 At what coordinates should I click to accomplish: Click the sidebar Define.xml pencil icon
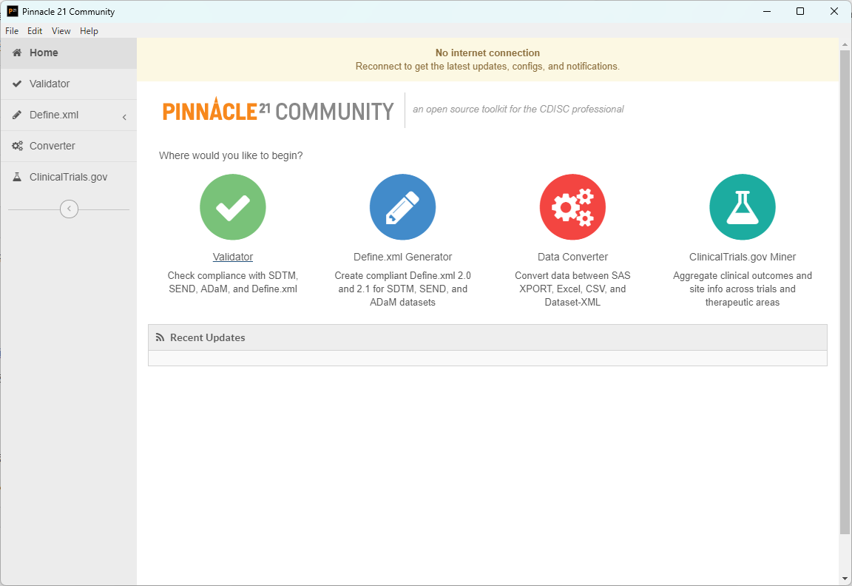[18, 115]
